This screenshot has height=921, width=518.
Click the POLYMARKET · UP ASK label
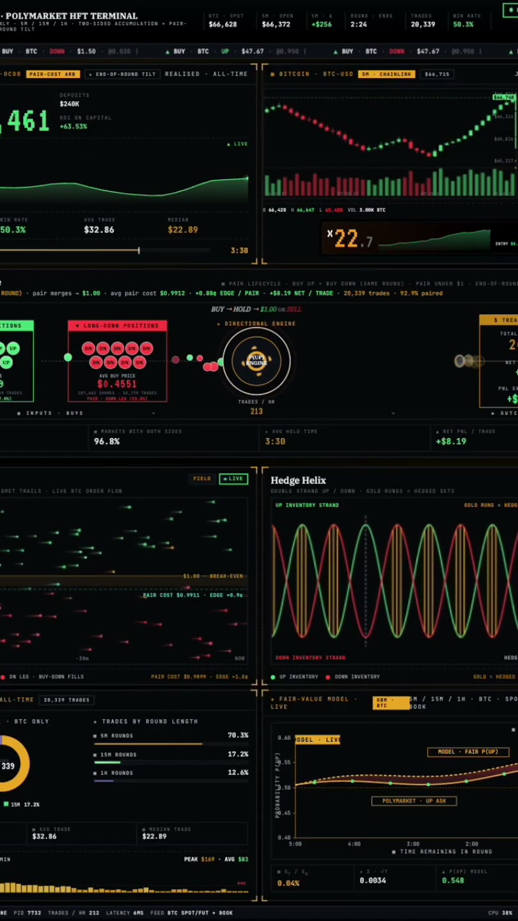coord(414,801)
